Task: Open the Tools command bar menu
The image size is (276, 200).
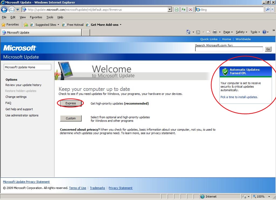Action: click(x=255, y=32)
